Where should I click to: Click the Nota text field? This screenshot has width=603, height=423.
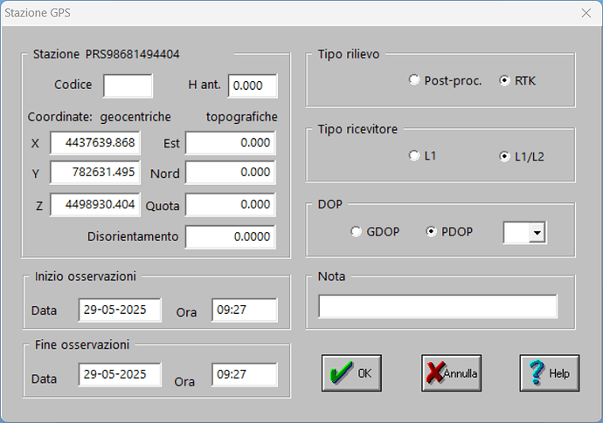click(438, 307)
